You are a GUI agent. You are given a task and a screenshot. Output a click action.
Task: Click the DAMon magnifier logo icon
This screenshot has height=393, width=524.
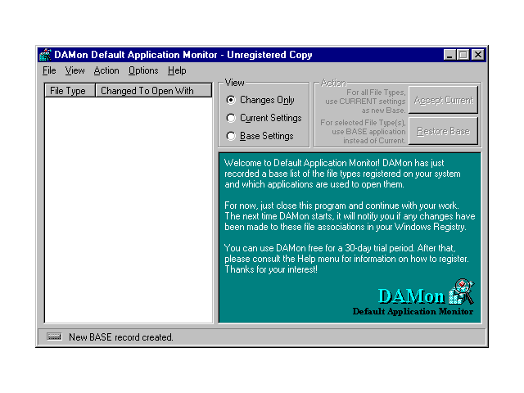point(461,292)
